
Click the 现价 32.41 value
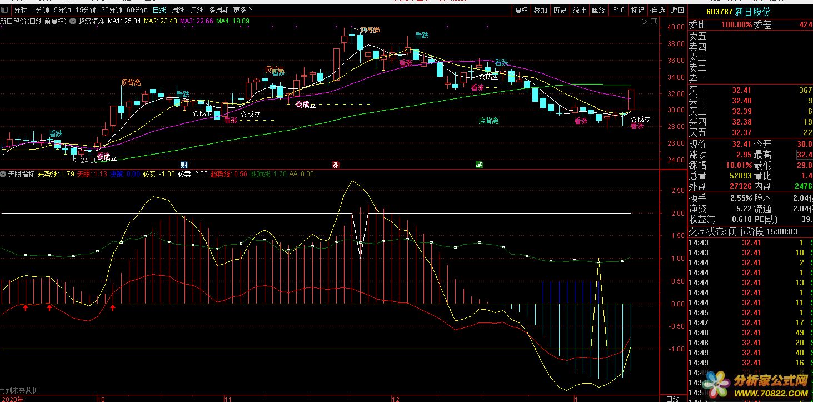click(741, 144)
